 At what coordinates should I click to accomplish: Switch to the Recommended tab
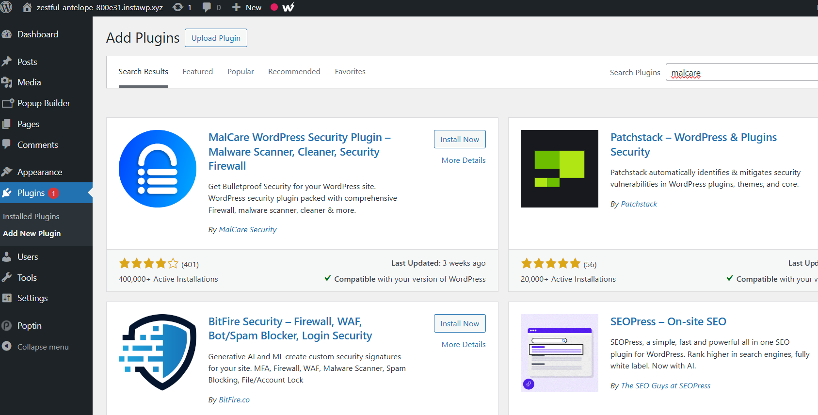(294, 72)
